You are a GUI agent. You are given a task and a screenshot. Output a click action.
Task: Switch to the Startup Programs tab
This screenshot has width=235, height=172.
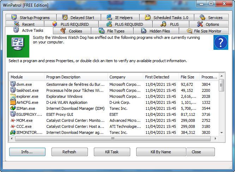(31, 17)
